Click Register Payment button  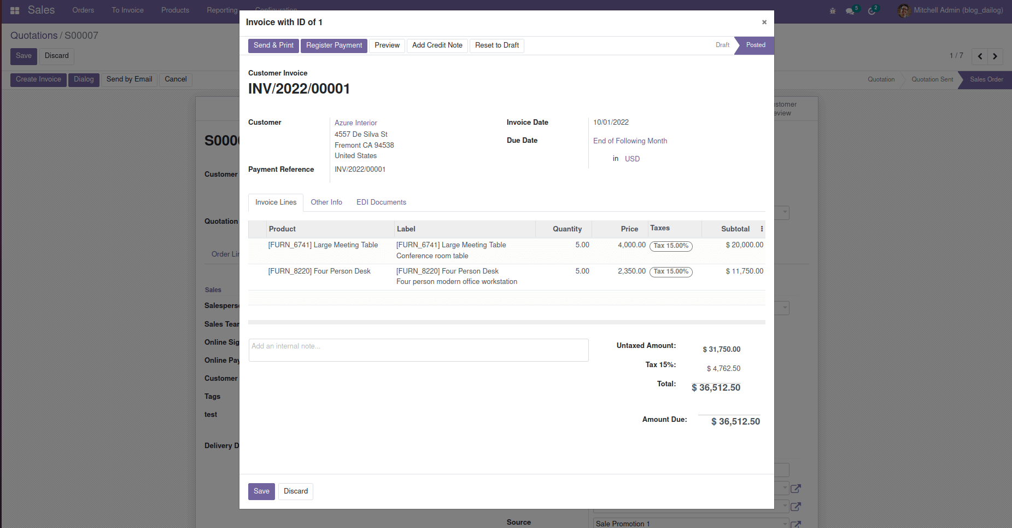334,45
